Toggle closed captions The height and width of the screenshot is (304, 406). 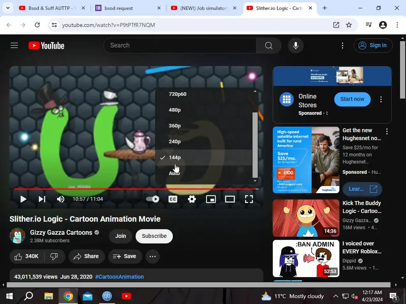pyautogui.click(x=173, y=199)
